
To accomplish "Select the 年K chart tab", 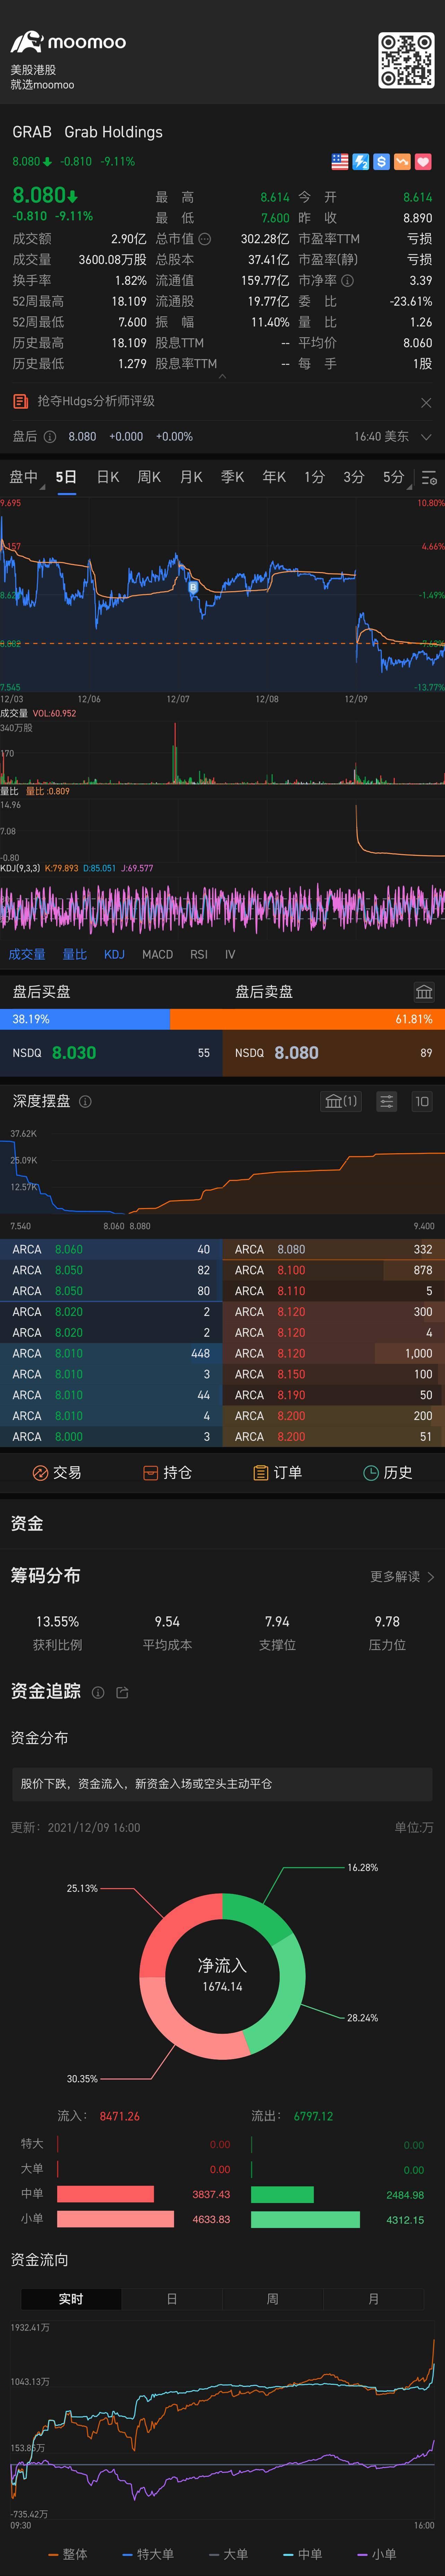I will pos(274,477).
